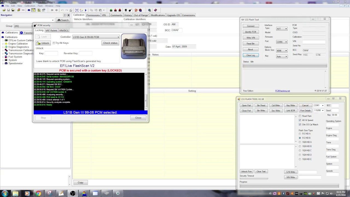Click the Identify PCM button

pyautogui.click(x=250, y=32)
